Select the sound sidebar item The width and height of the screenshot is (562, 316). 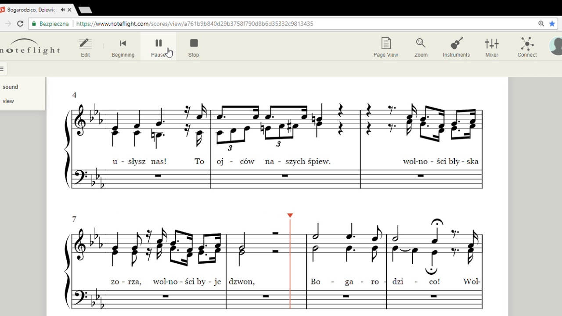pyautogui.click(x=10, y=87)
